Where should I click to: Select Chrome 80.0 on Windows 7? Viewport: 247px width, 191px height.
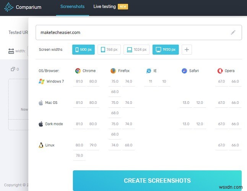pos(93,81)
